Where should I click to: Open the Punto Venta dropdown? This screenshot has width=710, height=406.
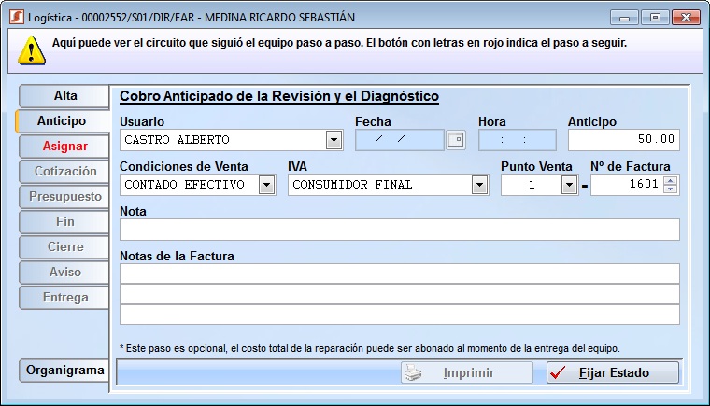[569, 185]
